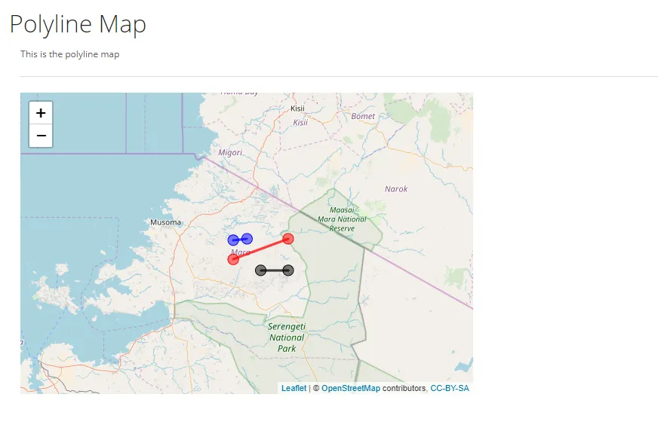Click the right blue circle marker
The width and height of the screenshot is (658, 440).
click(248, 239)
